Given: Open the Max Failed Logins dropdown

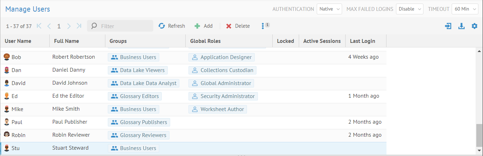Looking at the screenshot, I should (409, 9).
